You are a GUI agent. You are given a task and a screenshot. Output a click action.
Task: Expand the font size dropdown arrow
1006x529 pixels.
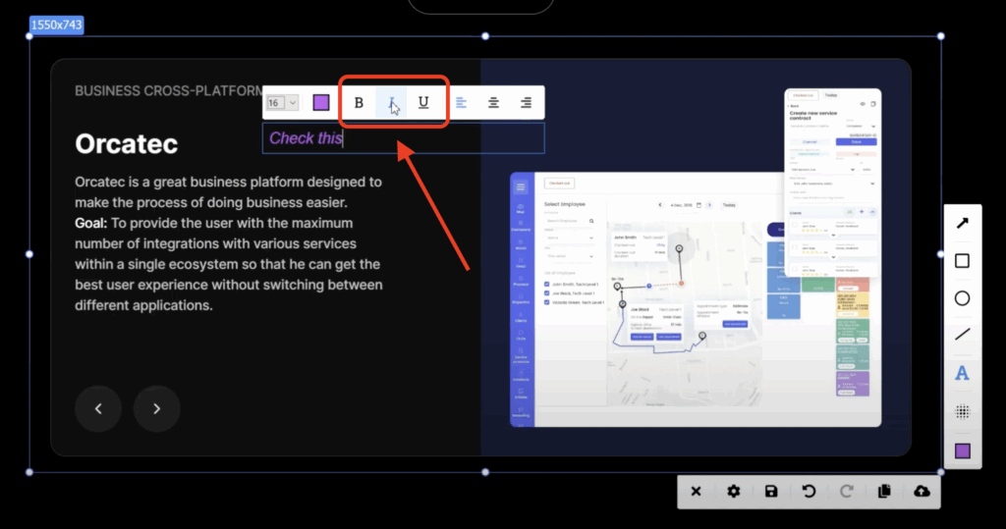coord(293,103)
